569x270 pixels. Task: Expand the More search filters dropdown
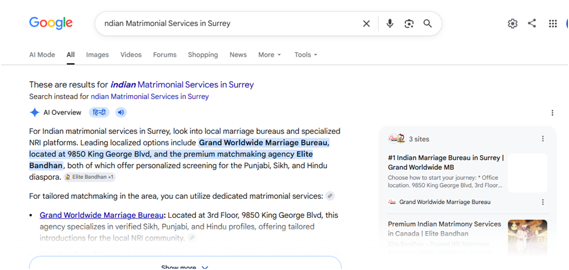[x=270, y=54]
